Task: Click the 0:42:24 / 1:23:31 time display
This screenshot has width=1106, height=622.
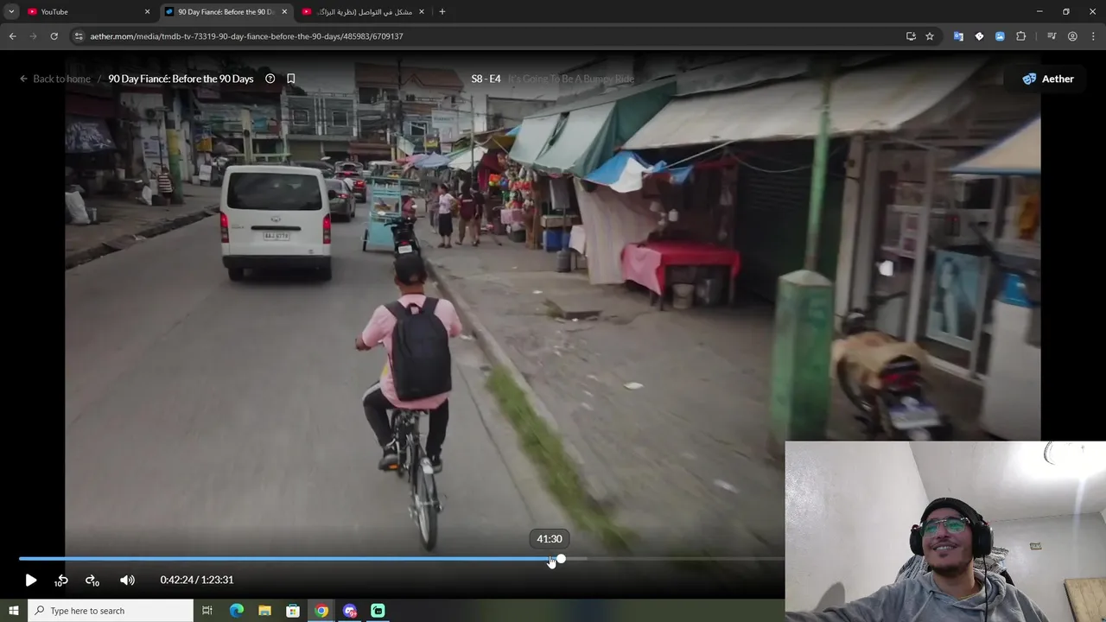Action: click(197, 581)
